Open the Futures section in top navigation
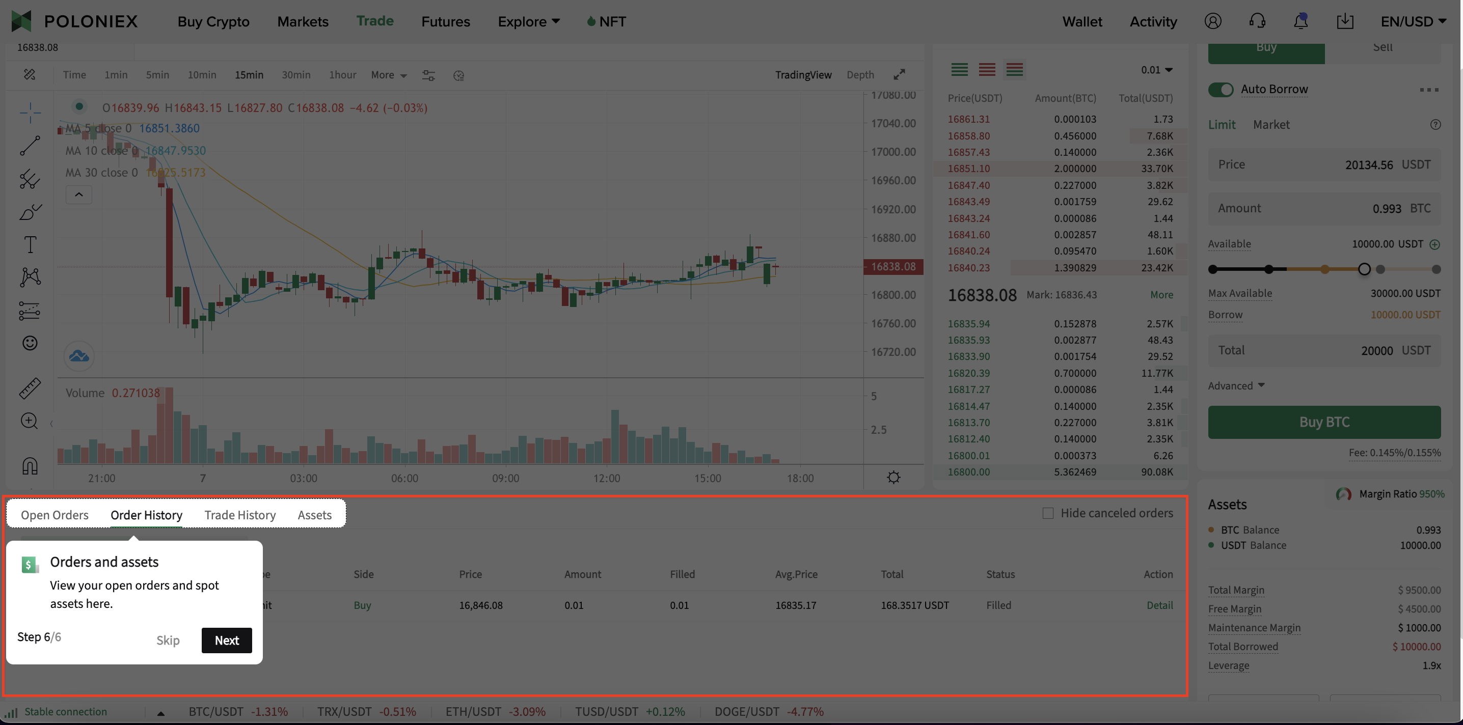 [x=445, y=21]
